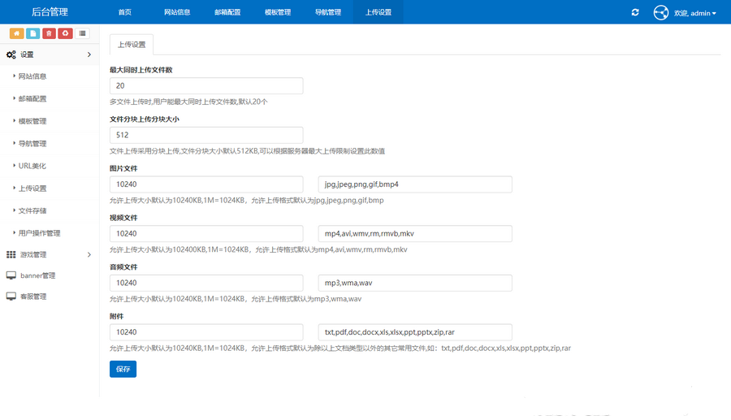The image size is (731, 420).
Task: Click the blue document shortcut icon
Action: [x=33, y=33]
